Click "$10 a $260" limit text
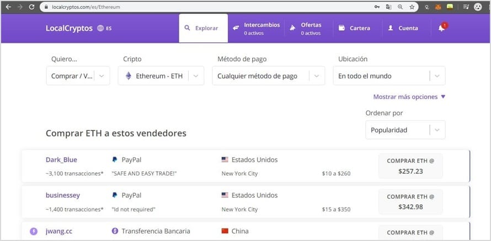The width and height of the screenshot is (491, 241). coord(336,173)
